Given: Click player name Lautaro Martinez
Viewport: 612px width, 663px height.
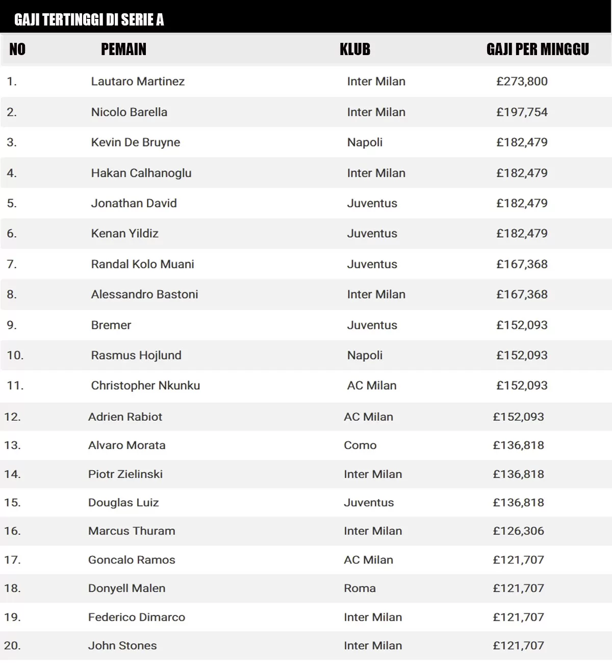Looking at the screenshot, I should [x=138, y=82].
